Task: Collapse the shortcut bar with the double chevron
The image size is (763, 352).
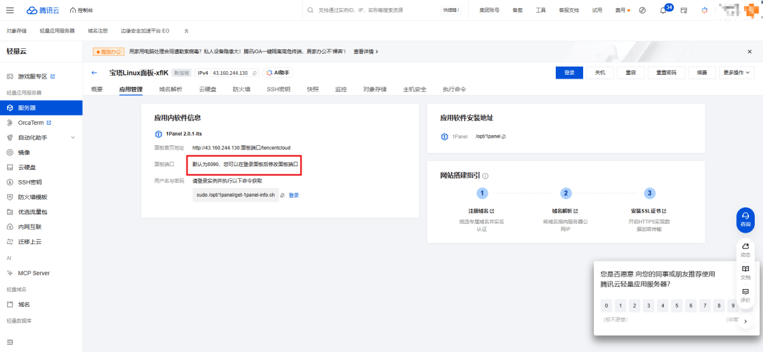Action: click(x=186, y=30)
